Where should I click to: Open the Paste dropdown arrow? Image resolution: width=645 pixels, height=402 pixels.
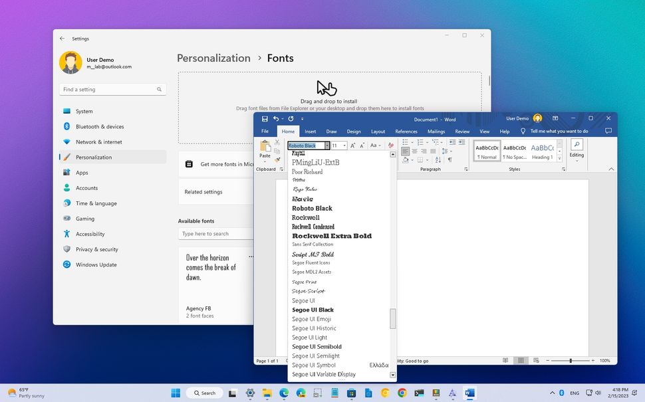[265, 161]
